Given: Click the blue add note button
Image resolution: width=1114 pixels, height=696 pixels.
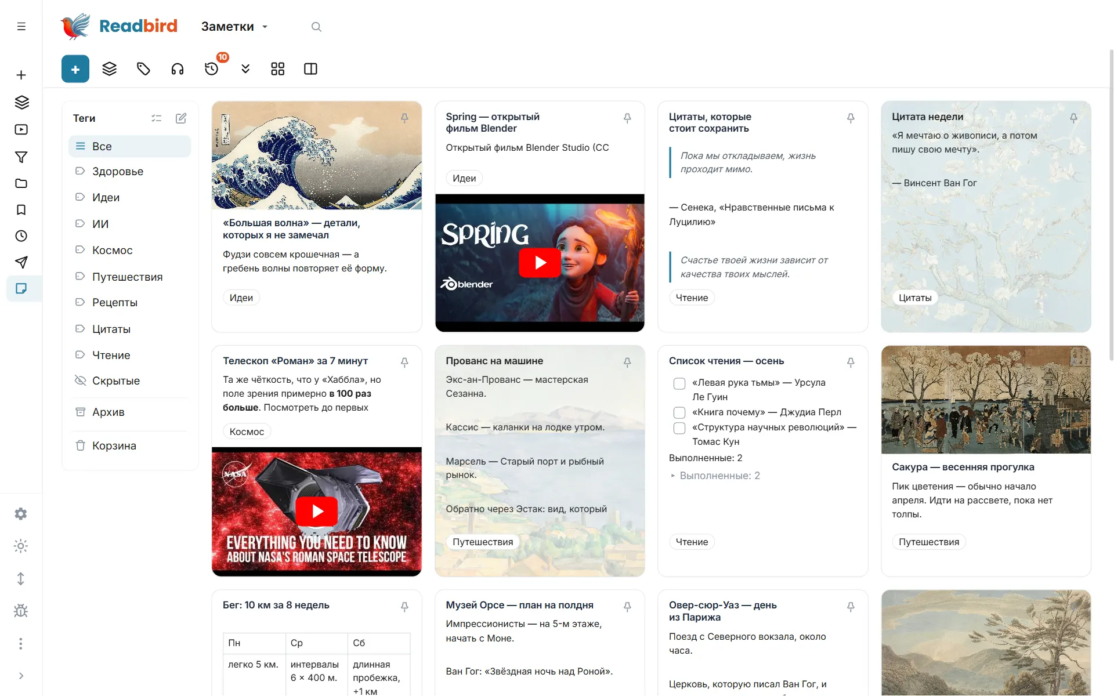Looking at the screenshot, I should coord(75,69).
